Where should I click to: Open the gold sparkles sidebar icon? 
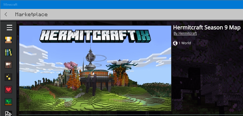tap(8, 77)
